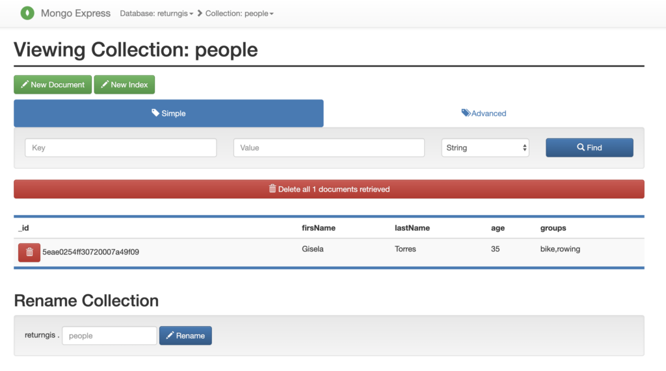Create a New Document
Viewport: 666px width, 371px height.
(x=53, y=84)
